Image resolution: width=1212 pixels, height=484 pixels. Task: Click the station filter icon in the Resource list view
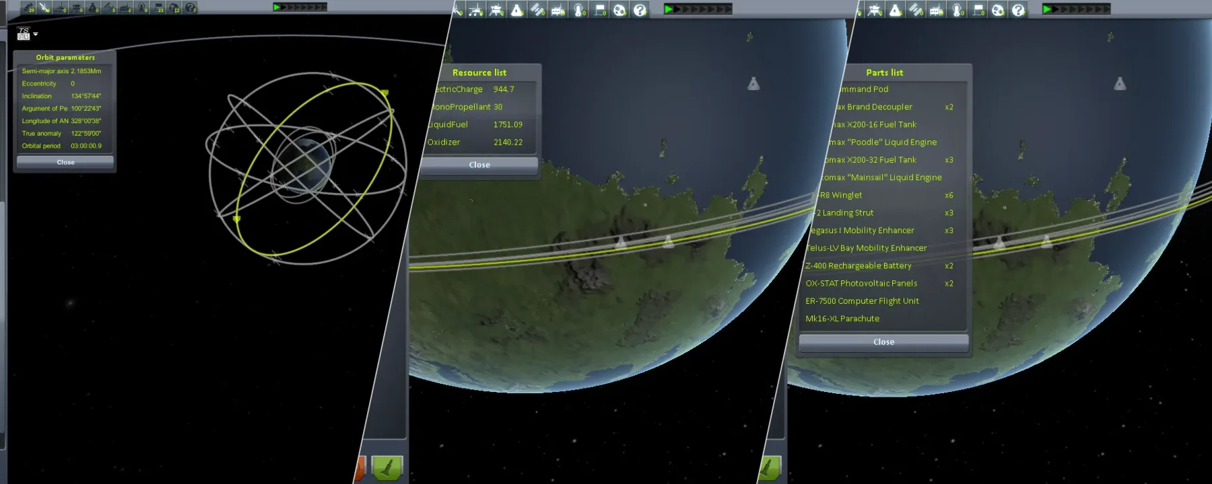click(537, 10)
